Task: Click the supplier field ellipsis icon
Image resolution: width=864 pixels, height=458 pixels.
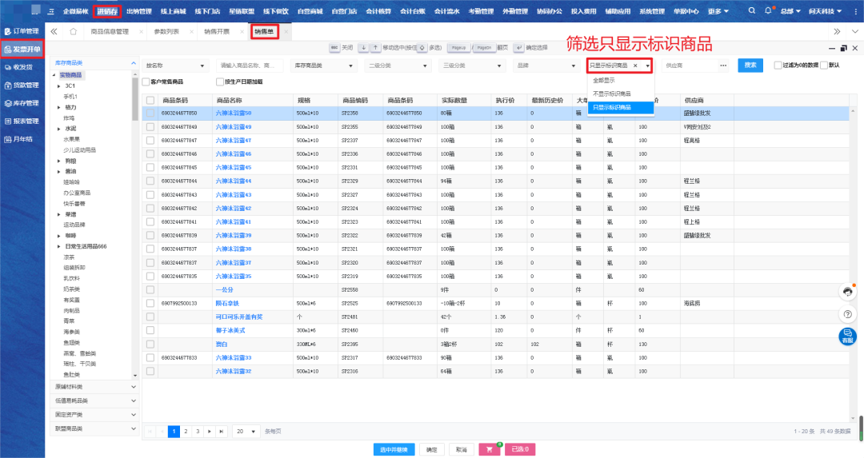Action: tap(722, 65)
